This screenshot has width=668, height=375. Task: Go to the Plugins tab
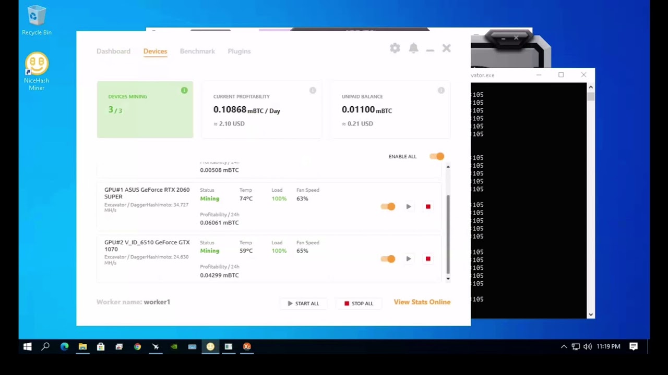tap(239, 51)
